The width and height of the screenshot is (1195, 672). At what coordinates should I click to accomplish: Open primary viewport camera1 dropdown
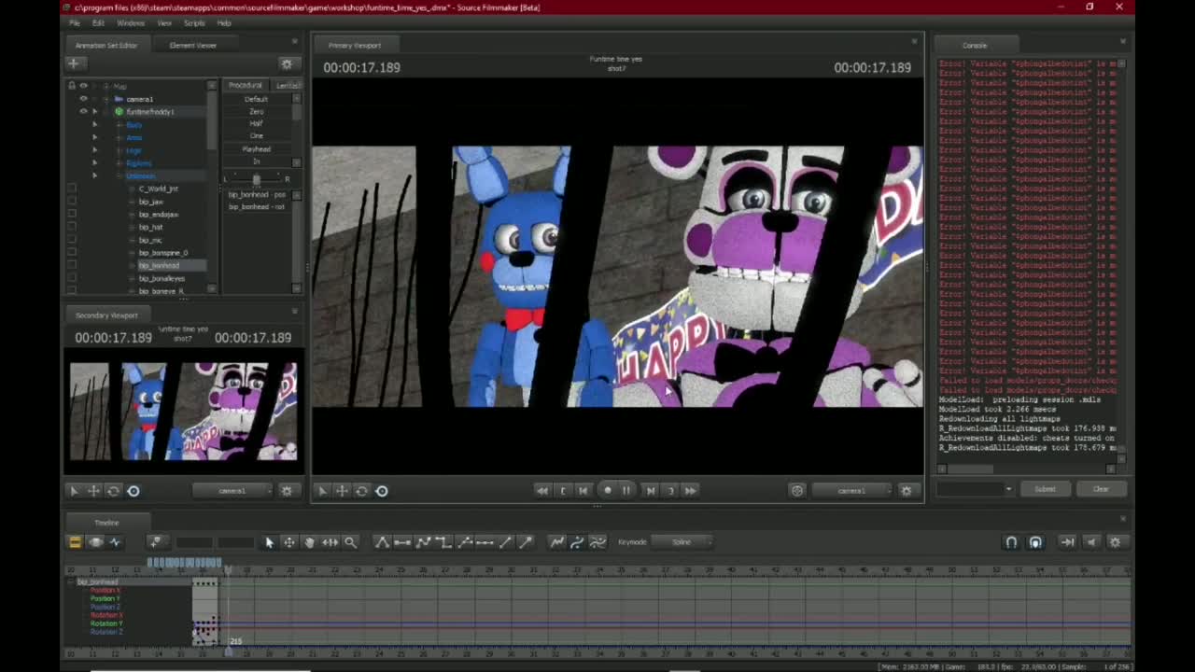pyautogui.click(x=852, y=491)
